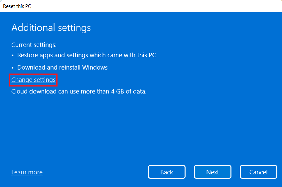Click the bullet beside Download and reinstall Windows

pyautogui.click(x=13, y=68)
